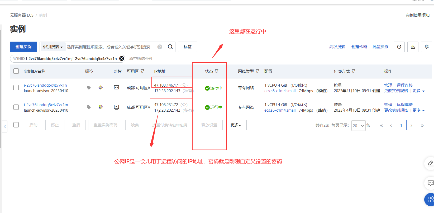Tick the bottom batch-action checkbox
Screen dimensions: 434x213
click(16, 125)
